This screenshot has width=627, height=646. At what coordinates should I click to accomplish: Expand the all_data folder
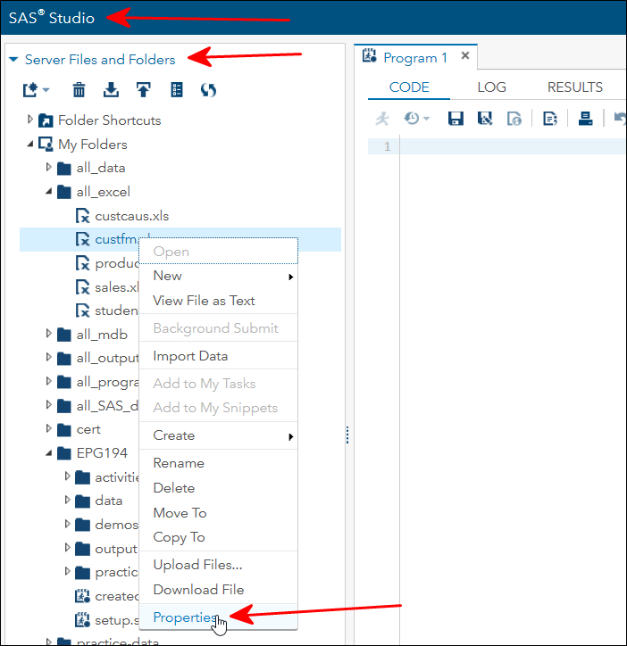coord(48,167)
